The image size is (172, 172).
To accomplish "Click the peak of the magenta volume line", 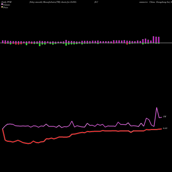I will [x=157, y=108].
